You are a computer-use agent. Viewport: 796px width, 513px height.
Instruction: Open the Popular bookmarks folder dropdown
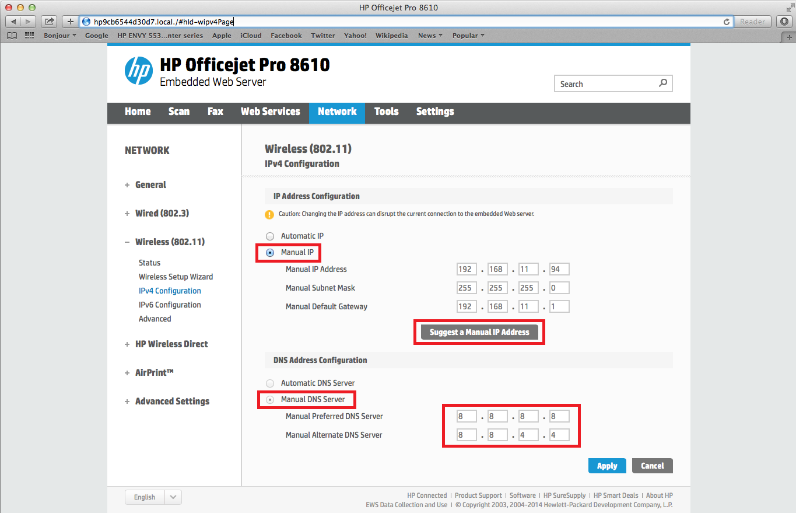469,36
